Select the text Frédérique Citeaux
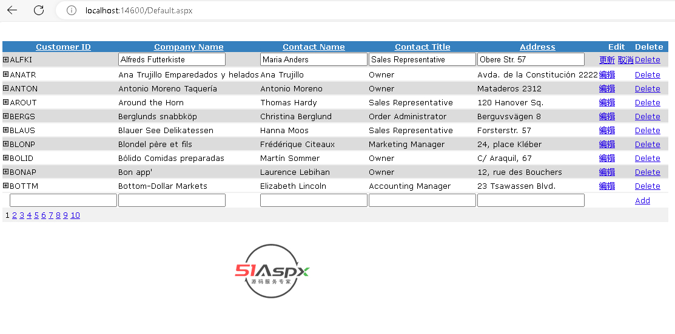The height and width of the screenshot is (334, 675). pos(297,144)
